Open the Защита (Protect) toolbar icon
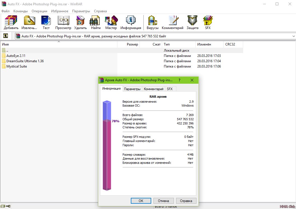The height and width of the screenshot is (209, 296). coord(192,21)
